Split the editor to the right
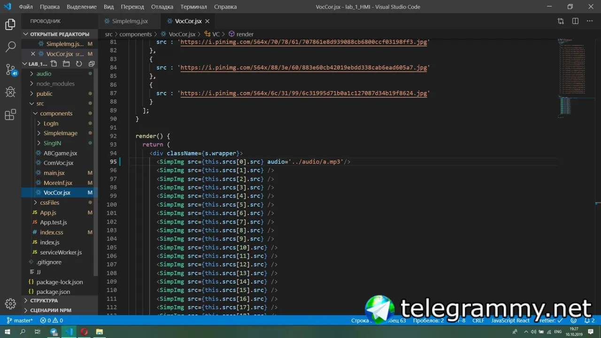Image resolution: width=601 pixels, height=338 pixels. 575,21
